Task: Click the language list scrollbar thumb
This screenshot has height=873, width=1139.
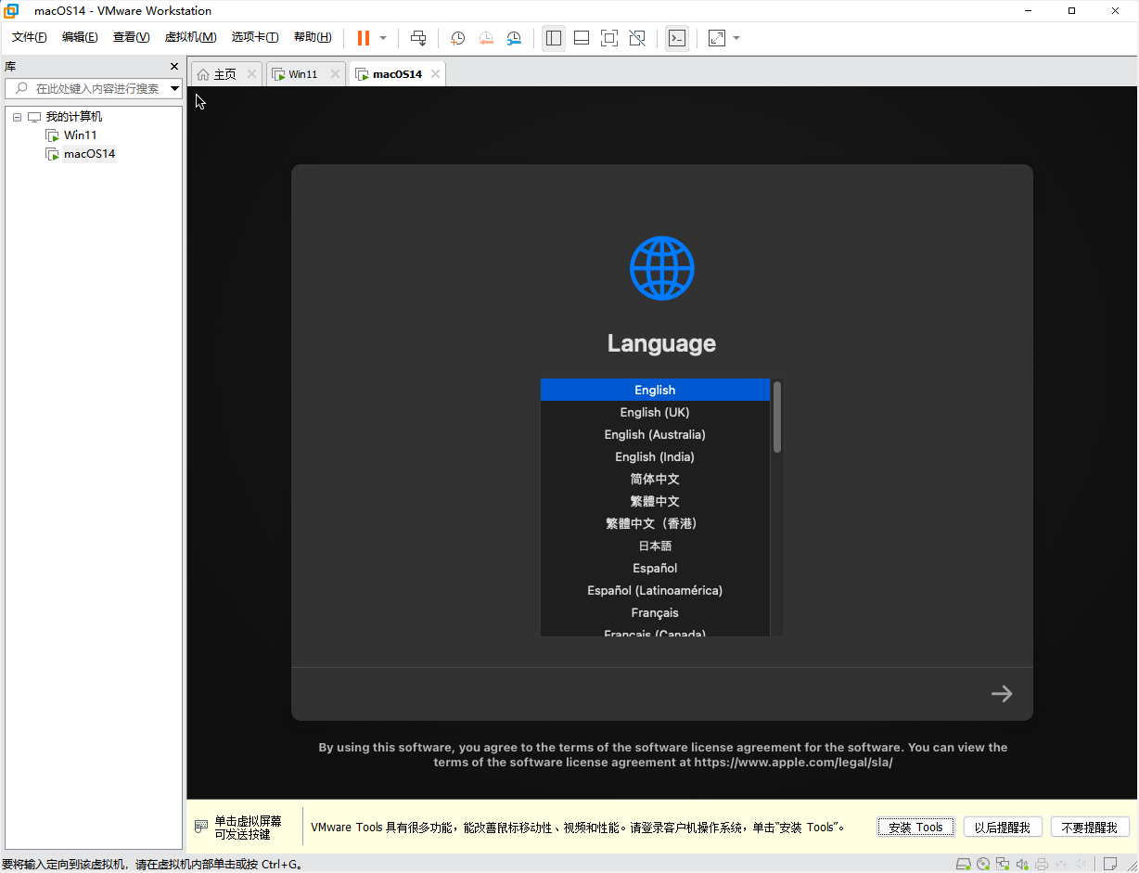Action: 777,417
